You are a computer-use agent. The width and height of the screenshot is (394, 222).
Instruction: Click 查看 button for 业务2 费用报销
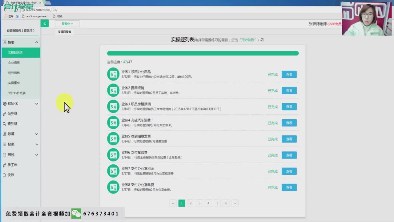(x=289, y=91)
